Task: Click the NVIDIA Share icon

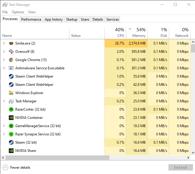Action: pyautogui.click(x=11, y=151)
